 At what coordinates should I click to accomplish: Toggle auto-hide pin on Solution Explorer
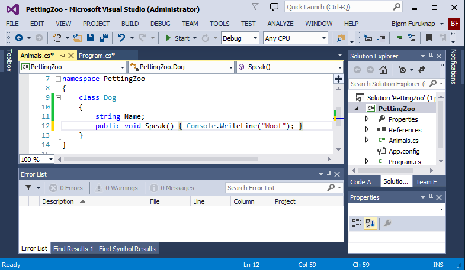point(431,56)
